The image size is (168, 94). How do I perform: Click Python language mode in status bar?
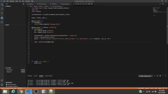pyautogui.click(x=160, y=88)
